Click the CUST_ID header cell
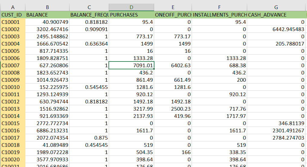307x167 pixels. pyautogui.click(x=13, y=15)
